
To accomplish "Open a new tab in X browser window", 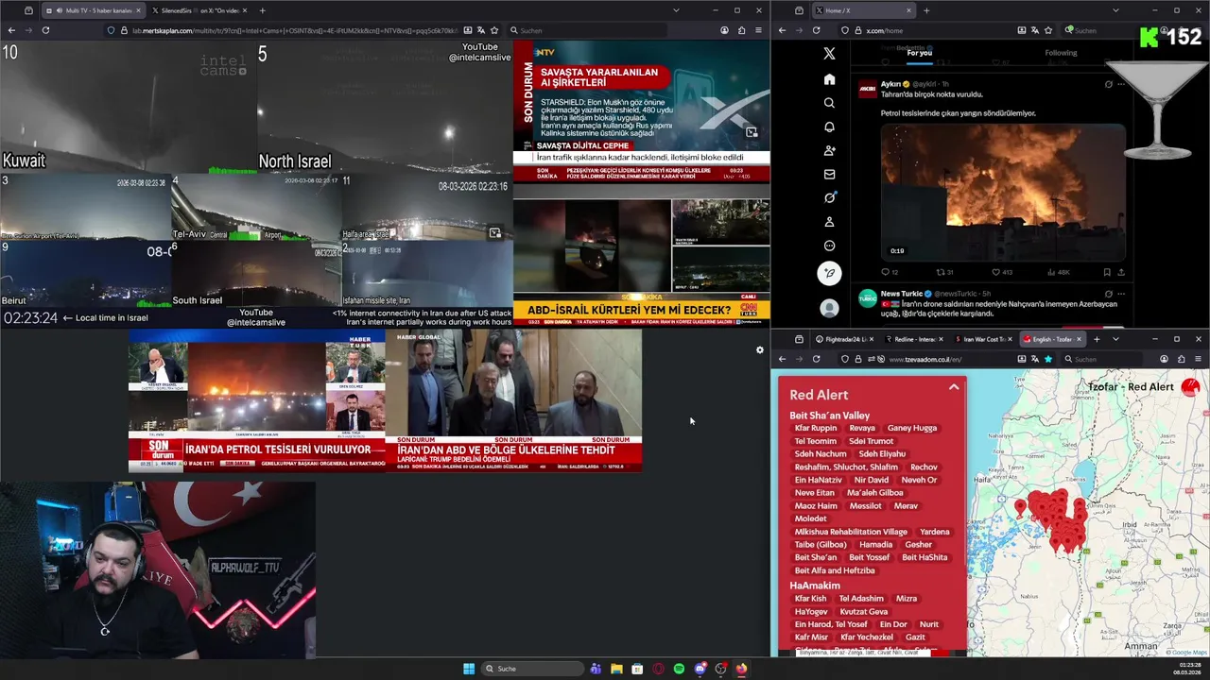I will click(x=926, y=10).
